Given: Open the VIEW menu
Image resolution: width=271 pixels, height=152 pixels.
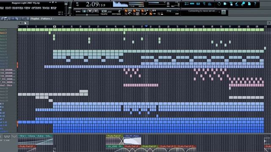Looking at the screenshot, I should [27, 8].
